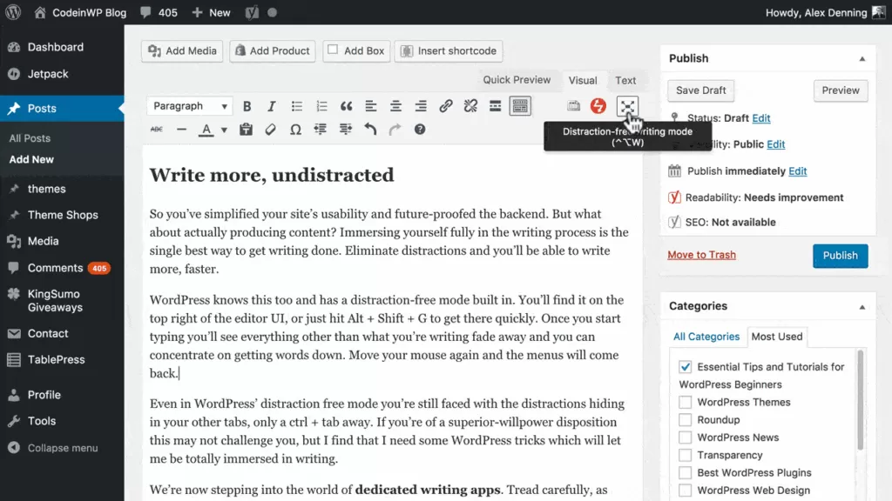The image size is (892, 501).
Task: Open the All Categories tab
Action: 706,337
